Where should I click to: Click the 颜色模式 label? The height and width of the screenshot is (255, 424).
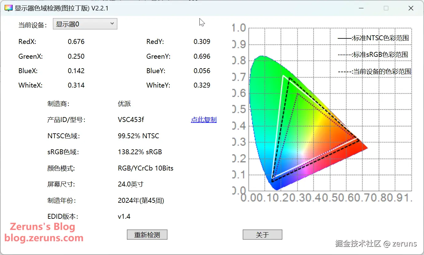(61, 168)
